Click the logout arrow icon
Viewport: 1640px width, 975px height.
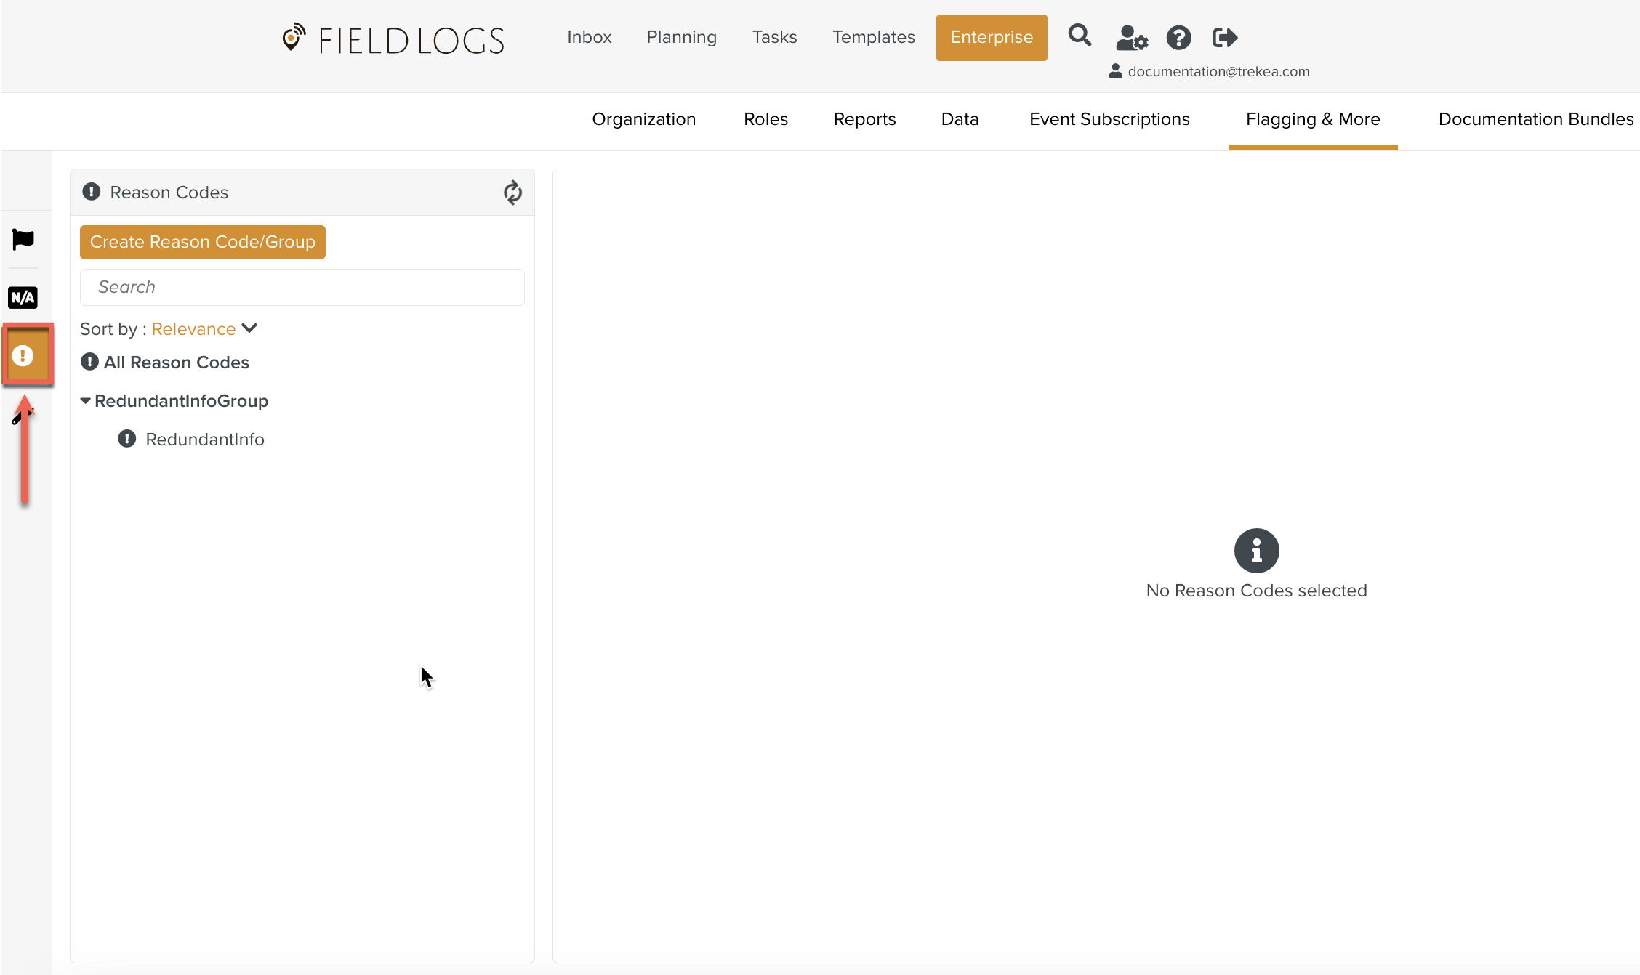point(1225,37)
